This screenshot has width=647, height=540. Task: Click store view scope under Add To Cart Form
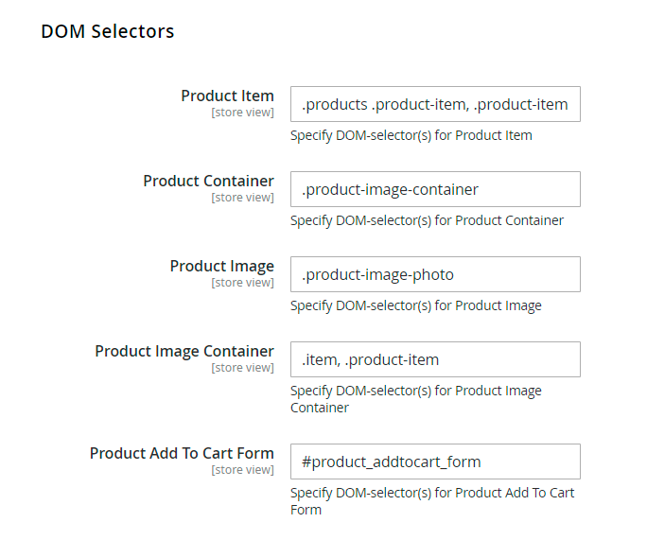click(242, 470)
